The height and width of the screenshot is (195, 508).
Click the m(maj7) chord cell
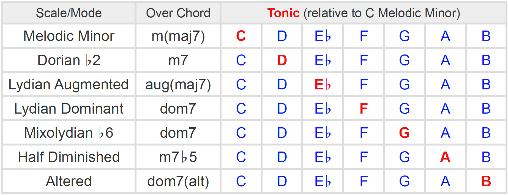tap(178, 36)
